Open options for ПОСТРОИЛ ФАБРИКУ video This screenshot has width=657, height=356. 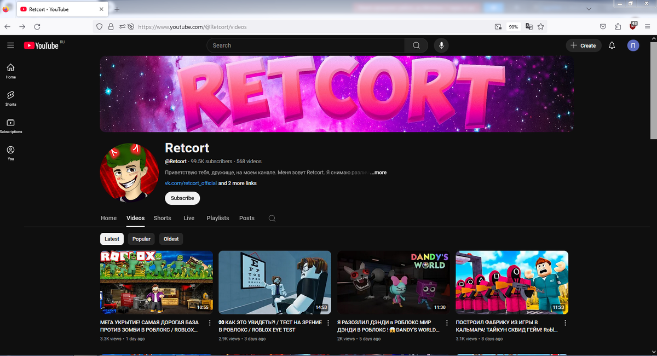point(565,323)
